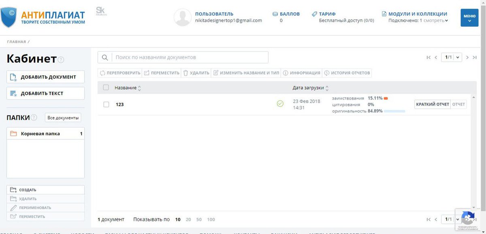This screenshot has height=234, width=486.
Task: Click the МОДУЛИ И КОЛЛЕКЦИИ document icon
Action: coord(384,14)
